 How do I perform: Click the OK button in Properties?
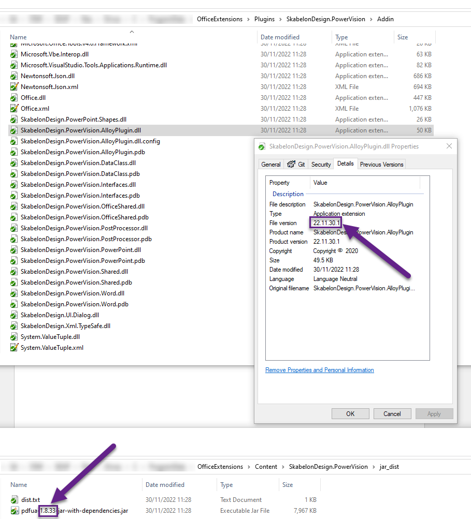pyautogui.click(x=350, y=414)
